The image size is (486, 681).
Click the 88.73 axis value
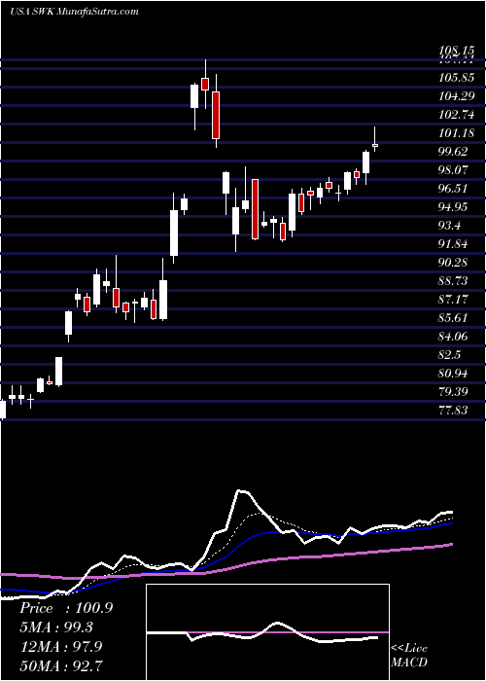(453, 280)
